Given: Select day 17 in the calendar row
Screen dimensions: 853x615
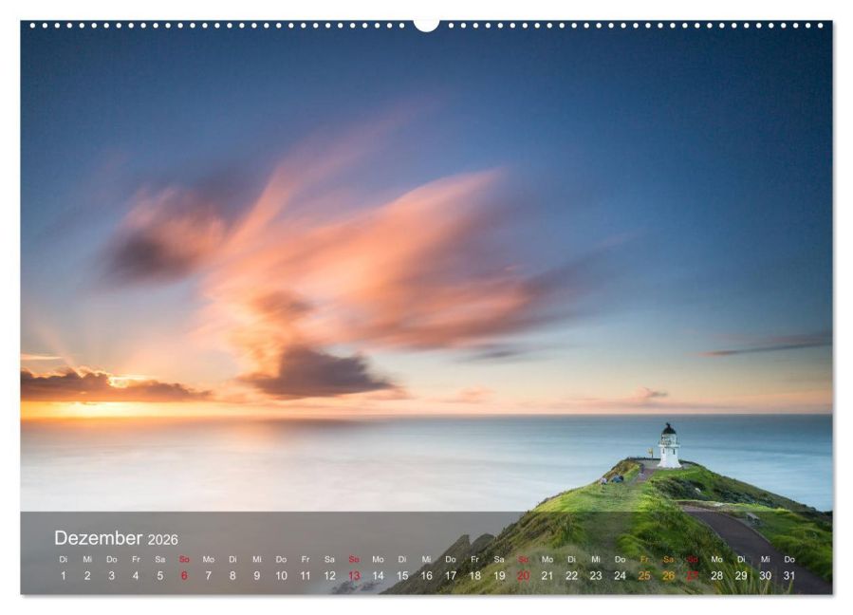Looking at the screenshot, I should pos(451,576).
